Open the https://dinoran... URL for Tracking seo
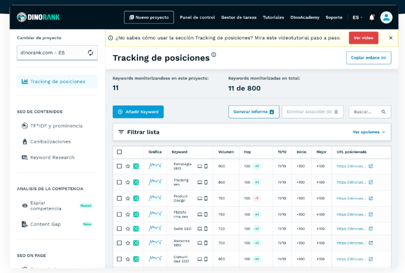Viewport: 405px width, 273px height. coord(351,182)
